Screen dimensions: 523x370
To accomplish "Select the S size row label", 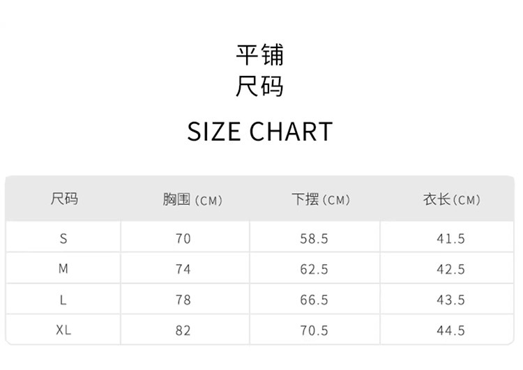I will pos(63,239).
